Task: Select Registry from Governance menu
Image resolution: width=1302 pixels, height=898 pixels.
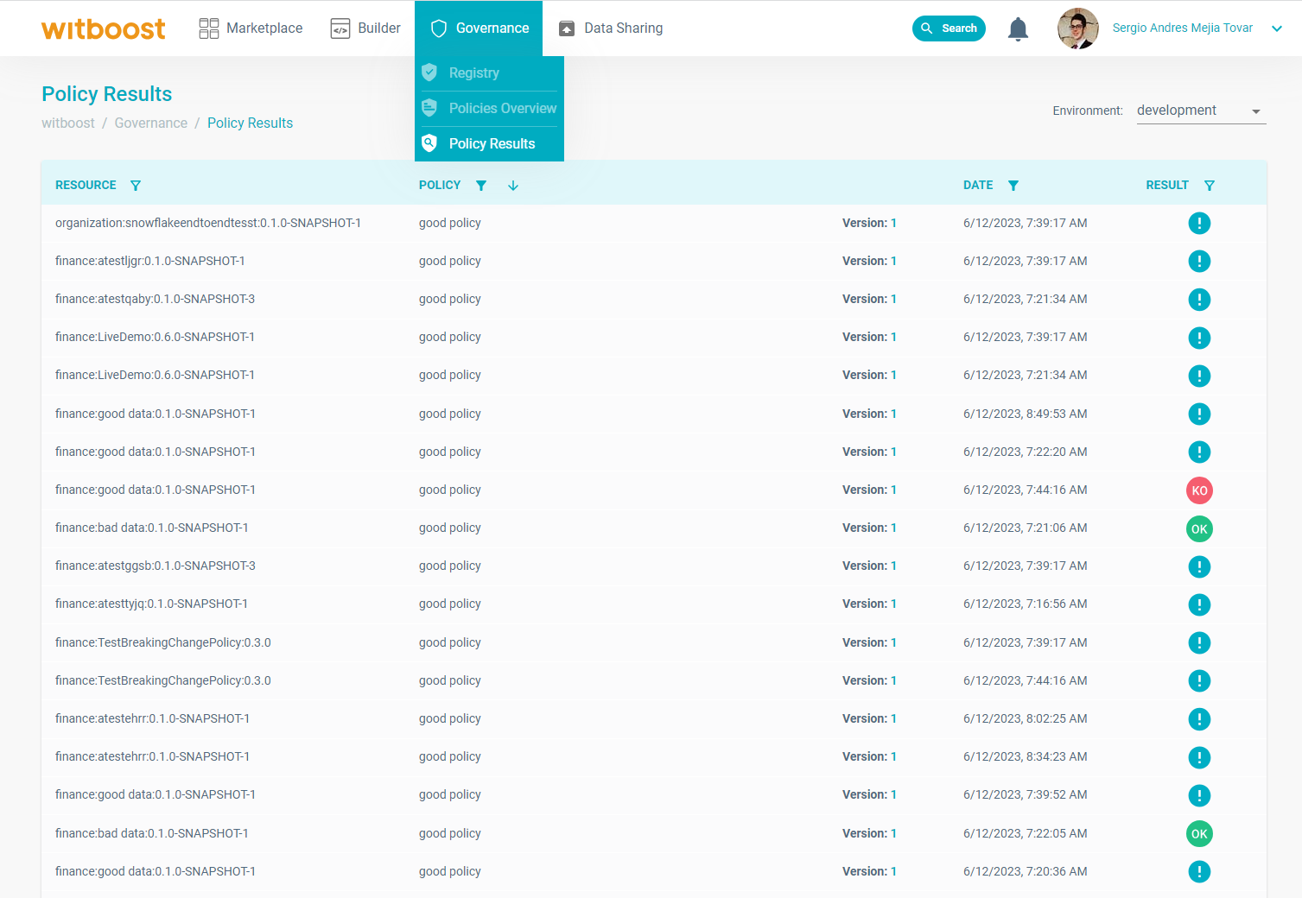Action: tap(473, 73)
